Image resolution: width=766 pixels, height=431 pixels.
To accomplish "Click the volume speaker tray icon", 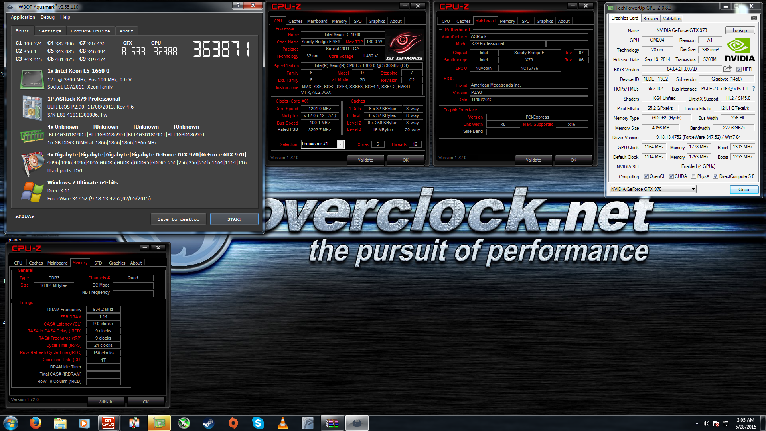I will 707,423.
